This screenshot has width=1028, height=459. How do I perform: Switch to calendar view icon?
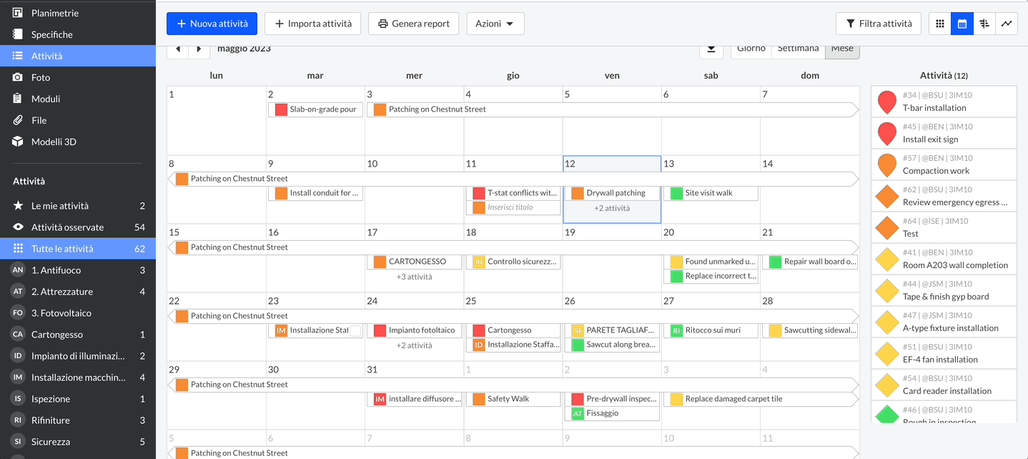click(962, 24)
